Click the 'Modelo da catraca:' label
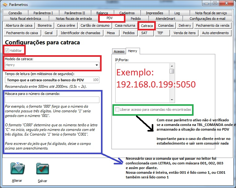The height and width of the screenshot is (188, 236). pos(19,59)
